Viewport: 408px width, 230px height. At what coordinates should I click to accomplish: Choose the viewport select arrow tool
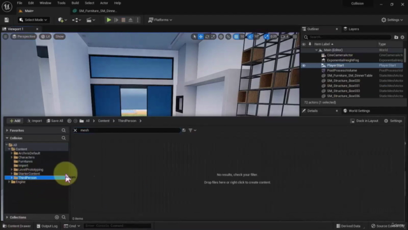194,37
